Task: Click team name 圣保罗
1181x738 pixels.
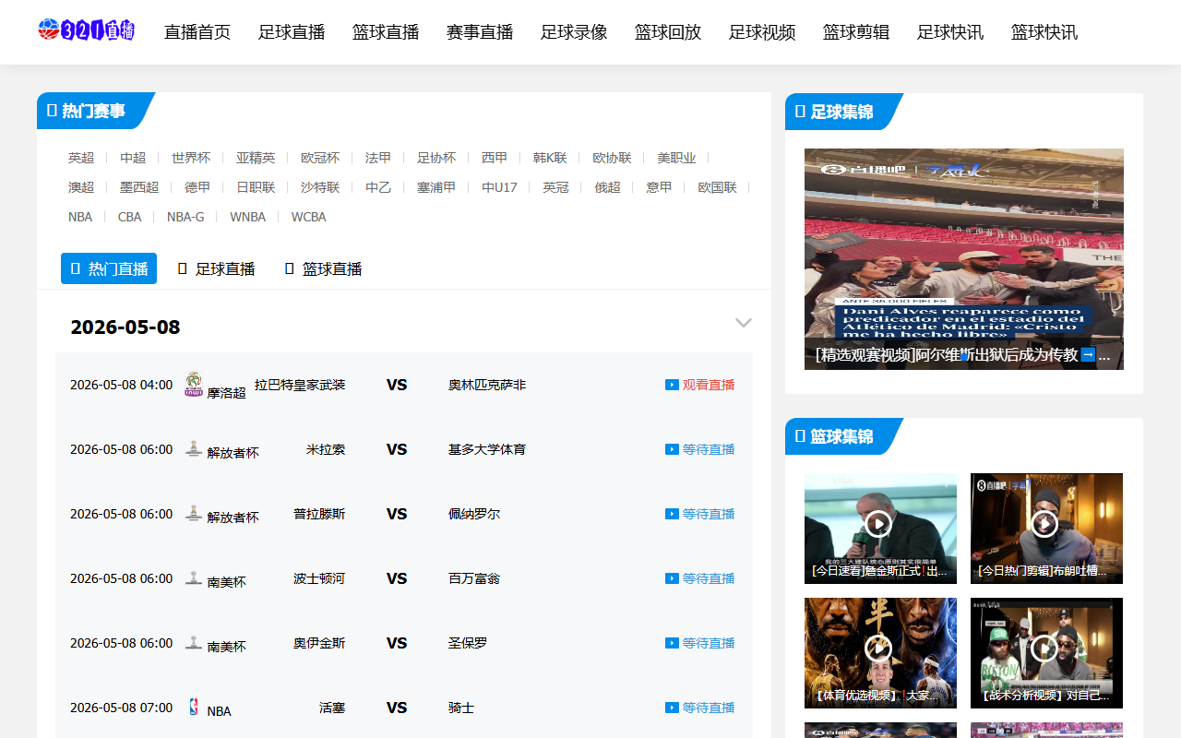Action: [x=468, y=643]
